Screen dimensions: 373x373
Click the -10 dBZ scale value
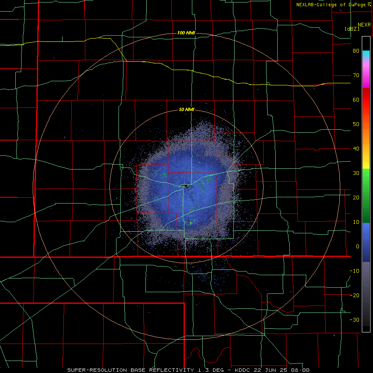click(354, 271)
